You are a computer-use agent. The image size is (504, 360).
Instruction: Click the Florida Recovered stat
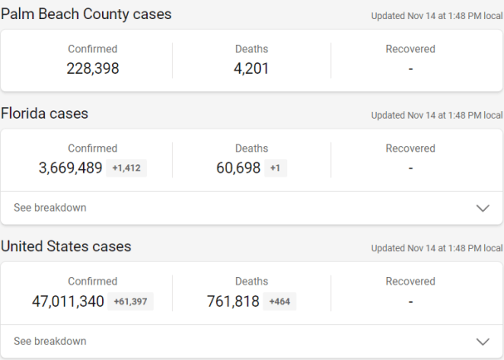pos(410,158)
